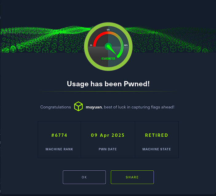The height and width of the screenshot is (196, 216).
Task: Click the Congratulations text
Action: 55,107
